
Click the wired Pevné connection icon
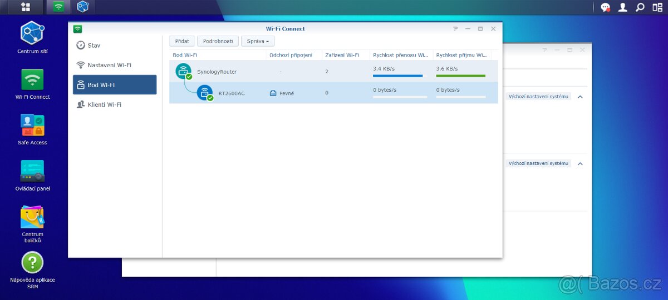tap(273, 93)
